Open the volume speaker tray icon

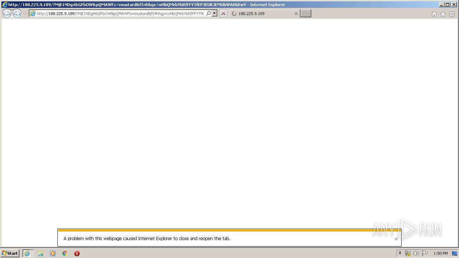pyautogui.click(x=416, y=253)
